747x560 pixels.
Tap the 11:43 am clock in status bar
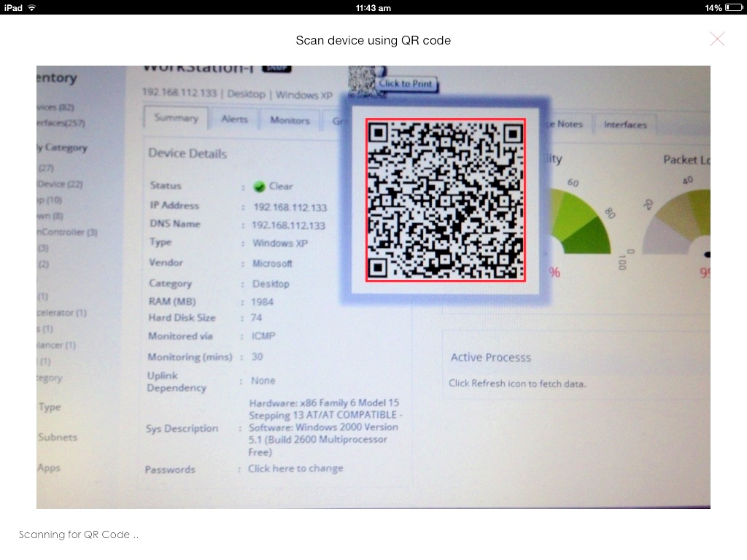373,7
